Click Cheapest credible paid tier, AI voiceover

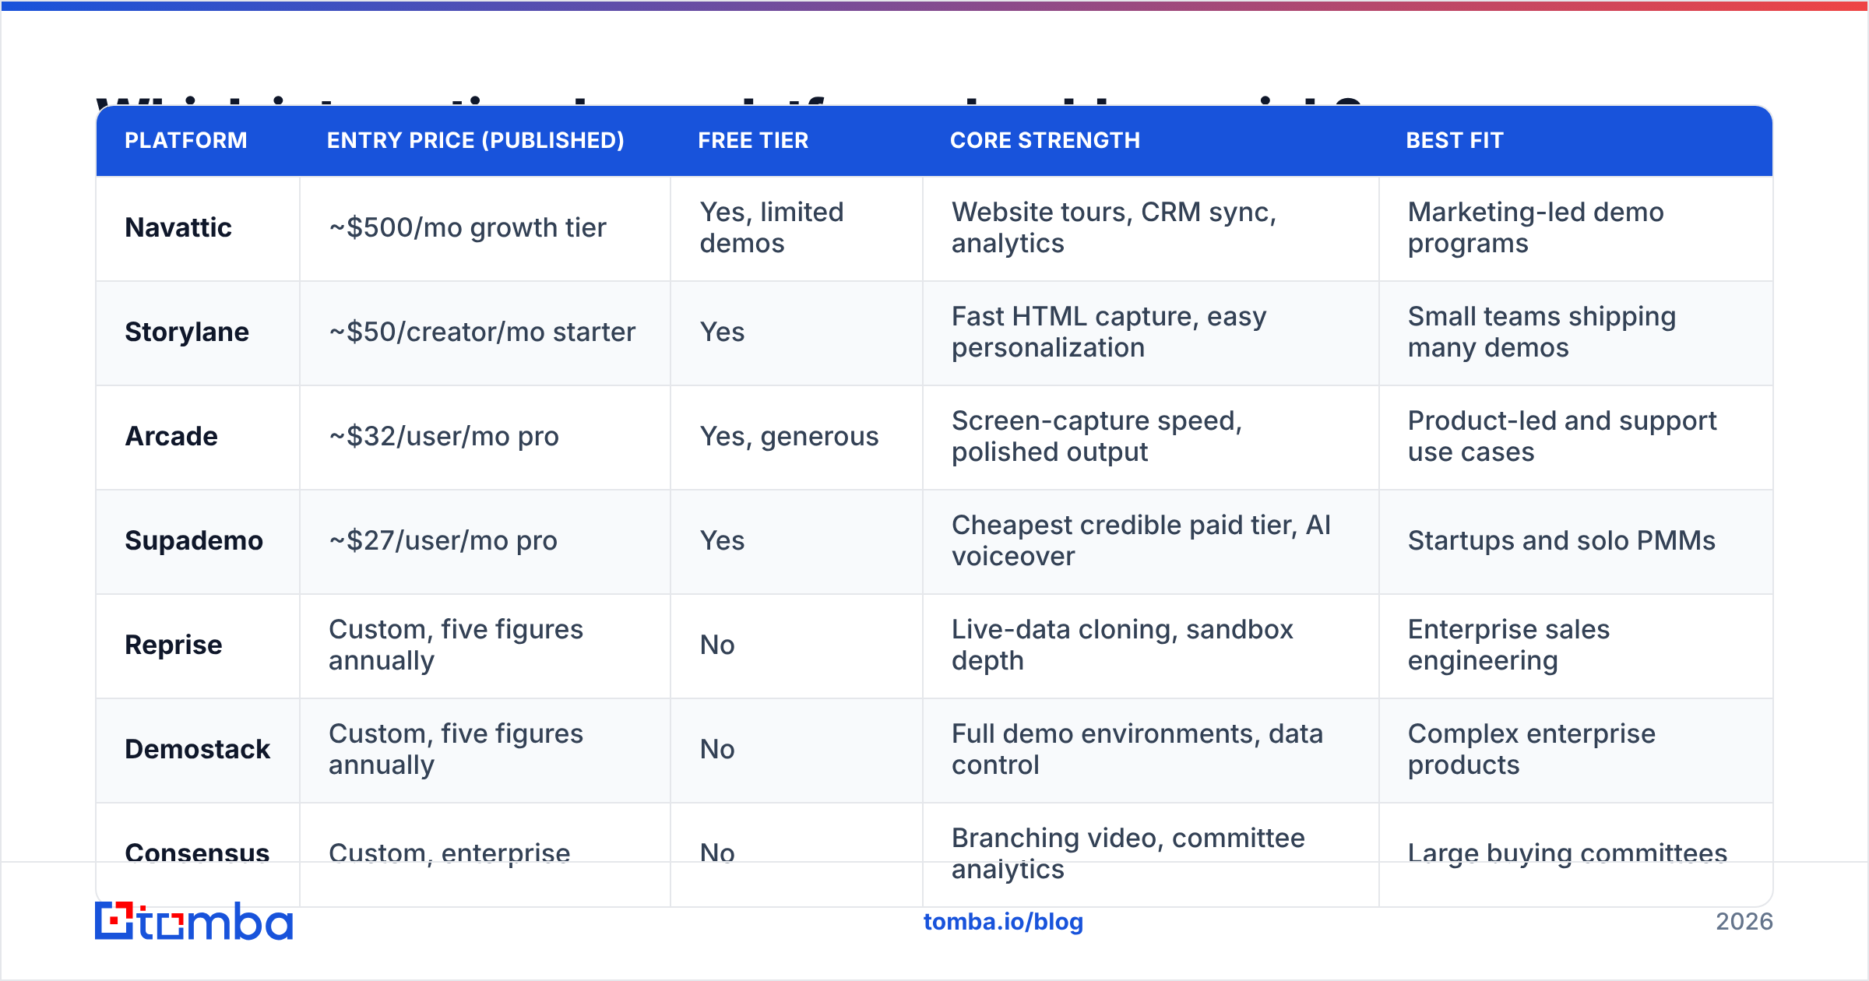(1141, 540)
